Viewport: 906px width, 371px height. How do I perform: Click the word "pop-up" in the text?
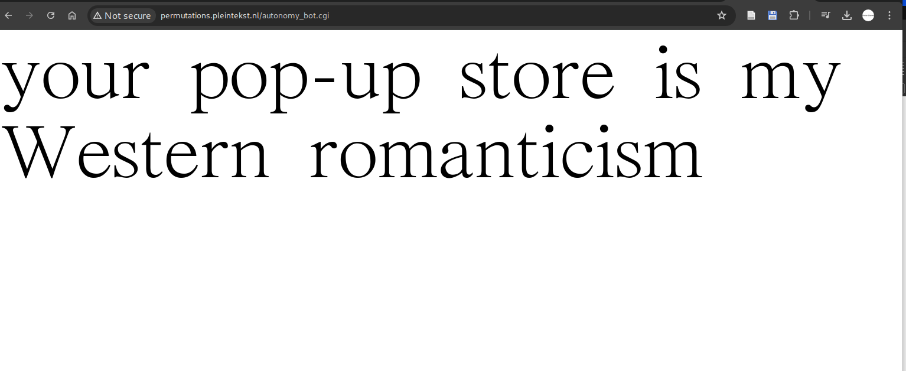[306, 80]
